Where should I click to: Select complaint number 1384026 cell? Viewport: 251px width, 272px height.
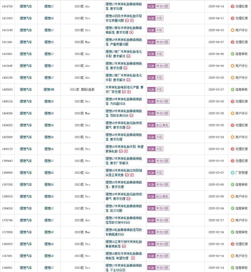[x=7, y=208]
